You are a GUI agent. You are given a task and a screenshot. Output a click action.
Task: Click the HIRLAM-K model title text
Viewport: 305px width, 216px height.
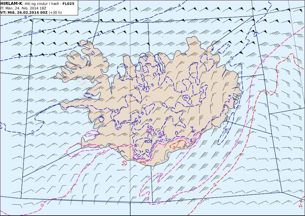(11, 4)
